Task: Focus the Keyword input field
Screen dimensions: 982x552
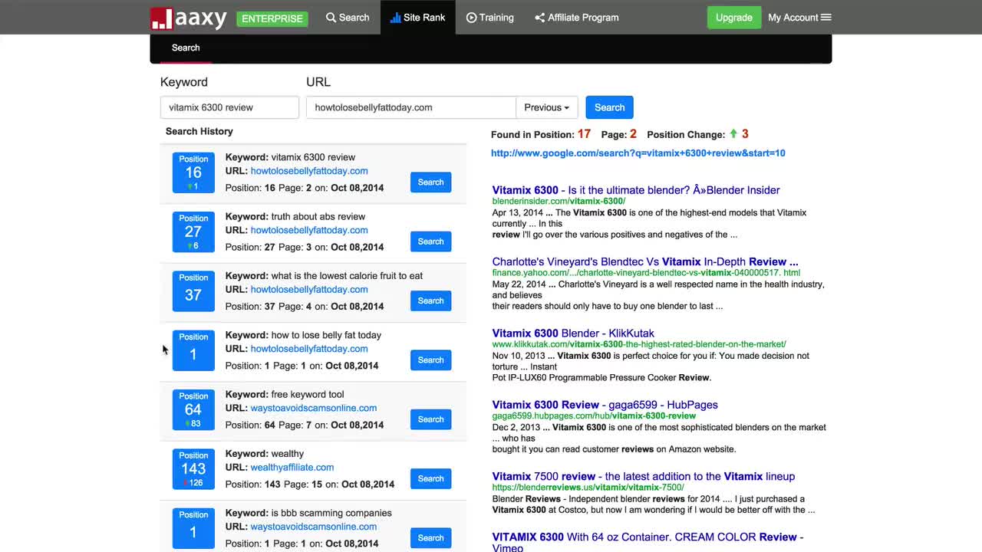Action: (x=229, y=107)
